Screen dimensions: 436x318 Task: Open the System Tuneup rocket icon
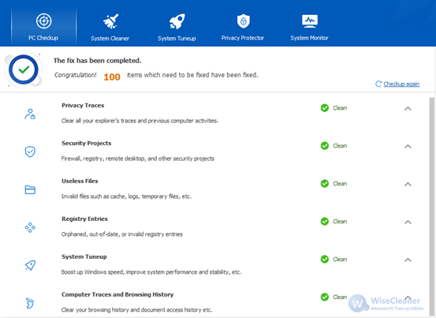(x=177, y=21)
